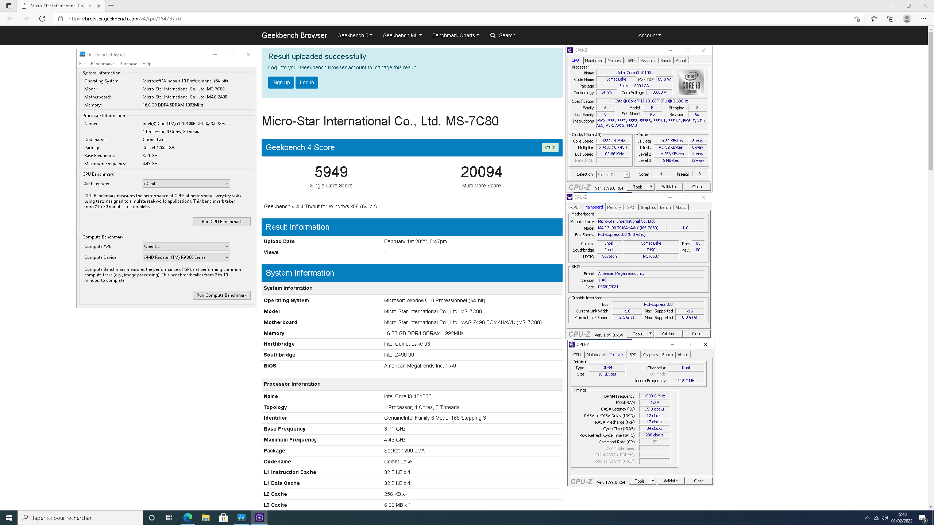Viewport: 934px width, 525px height.
Task: Open a new browser tab
Action: 111,6
